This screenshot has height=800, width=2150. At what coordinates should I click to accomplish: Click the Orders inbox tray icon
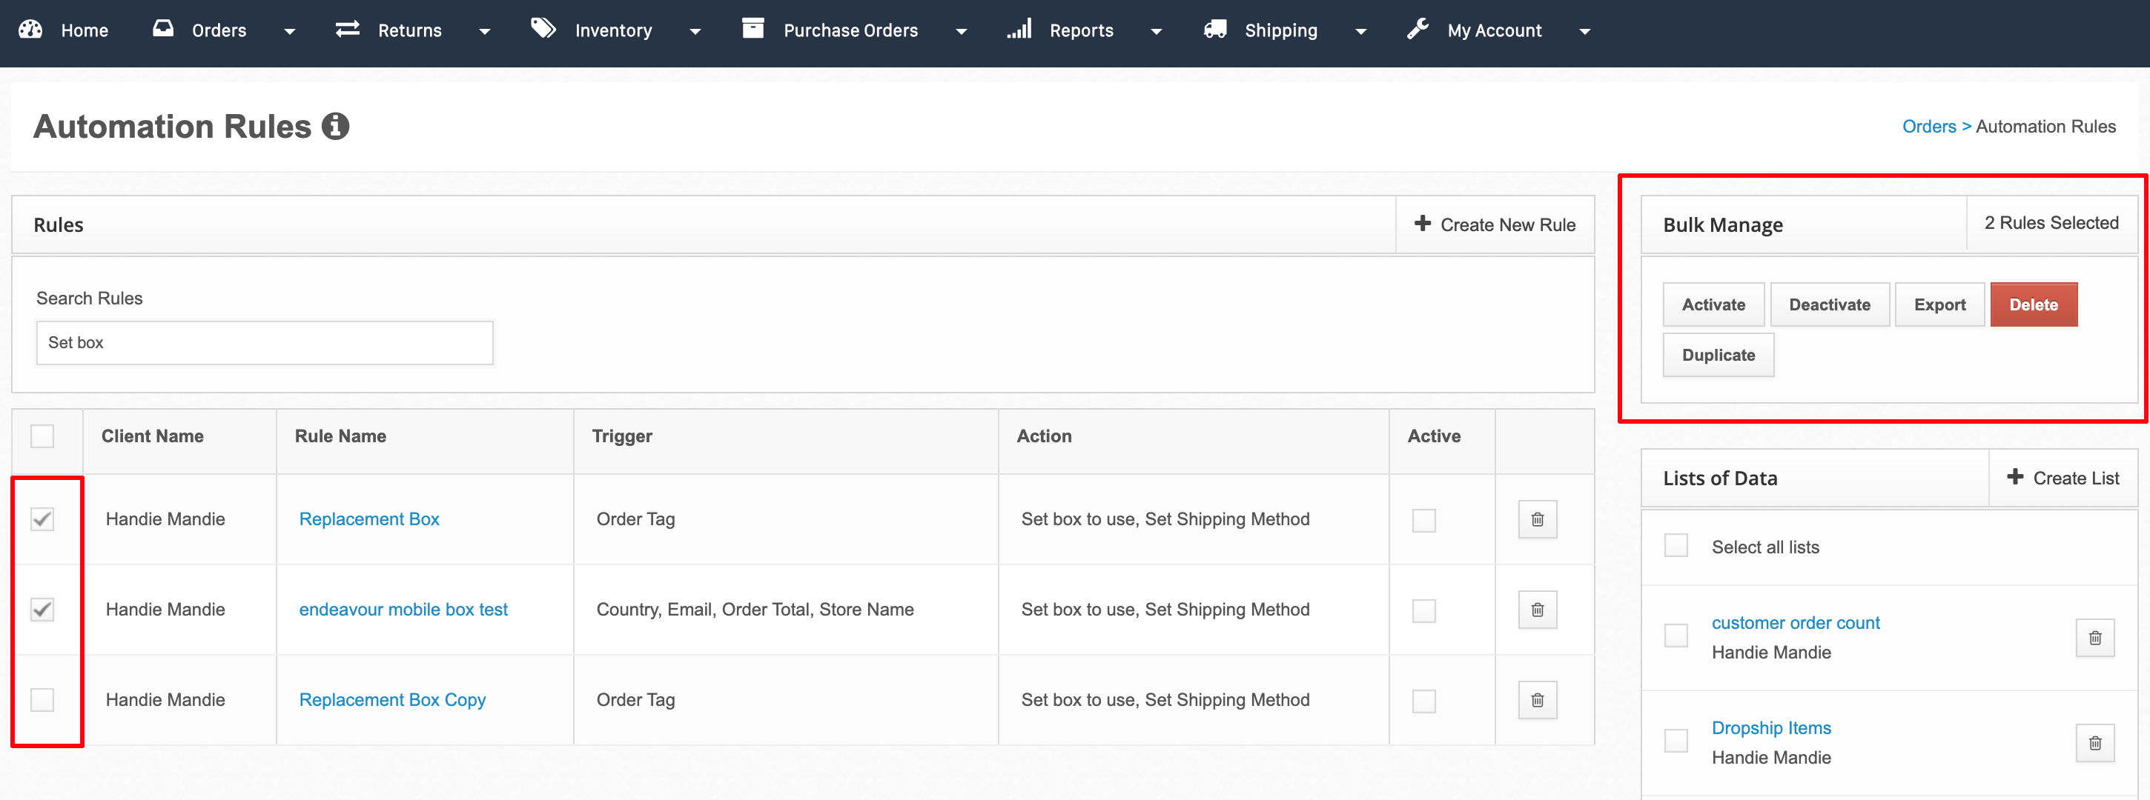pyautogui.click(x=163, y=28)
